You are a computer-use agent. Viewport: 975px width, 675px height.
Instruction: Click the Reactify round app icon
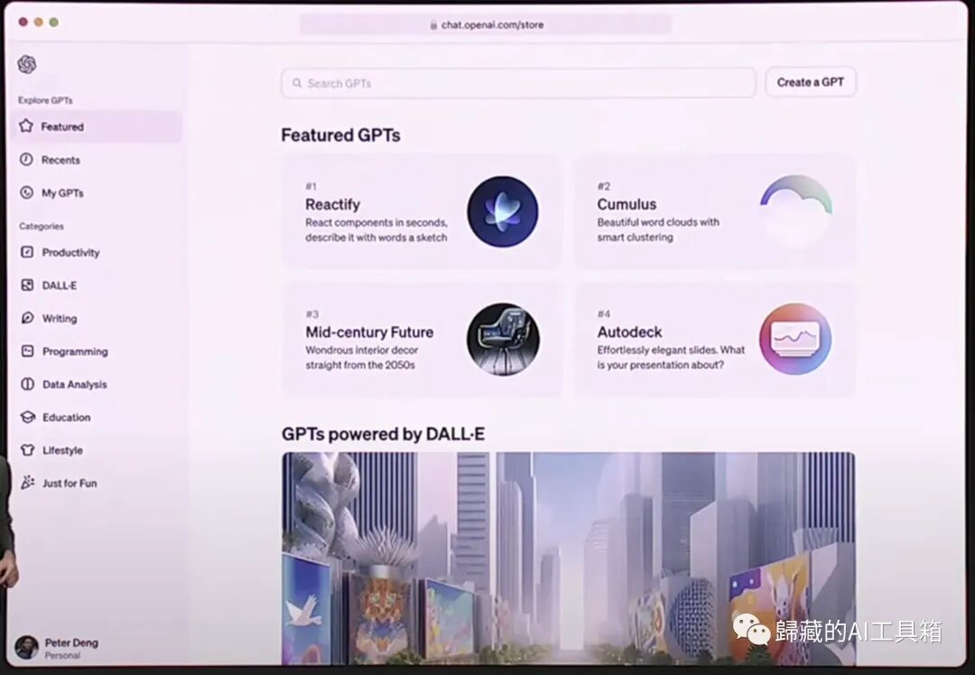tap(503, 211)
